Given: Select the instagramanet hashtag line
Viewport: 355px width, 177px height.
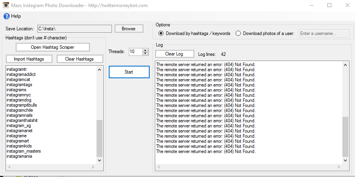Looking at the screenshot, I should click(x=19, y=131).
